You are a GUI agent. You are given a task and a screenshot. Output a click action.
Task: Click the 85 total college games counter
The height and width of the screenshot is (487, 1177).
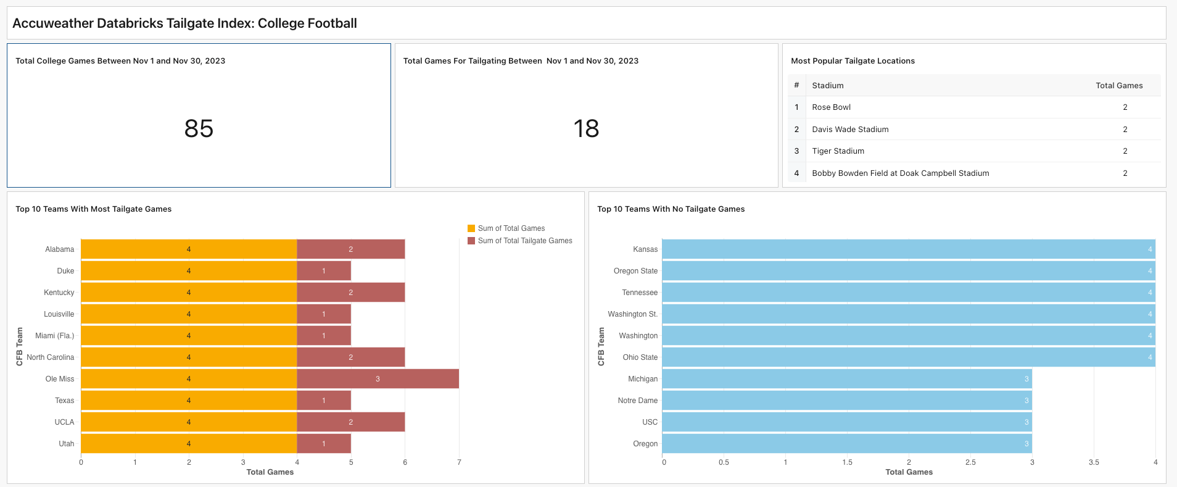(199, 128)
